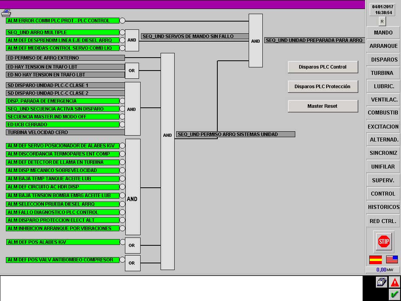Viewport: 401px width, 301px height.
Task: Click ALM BAJA TEMP TANQUE ACEITE LUB
Action: pos(63,179)
